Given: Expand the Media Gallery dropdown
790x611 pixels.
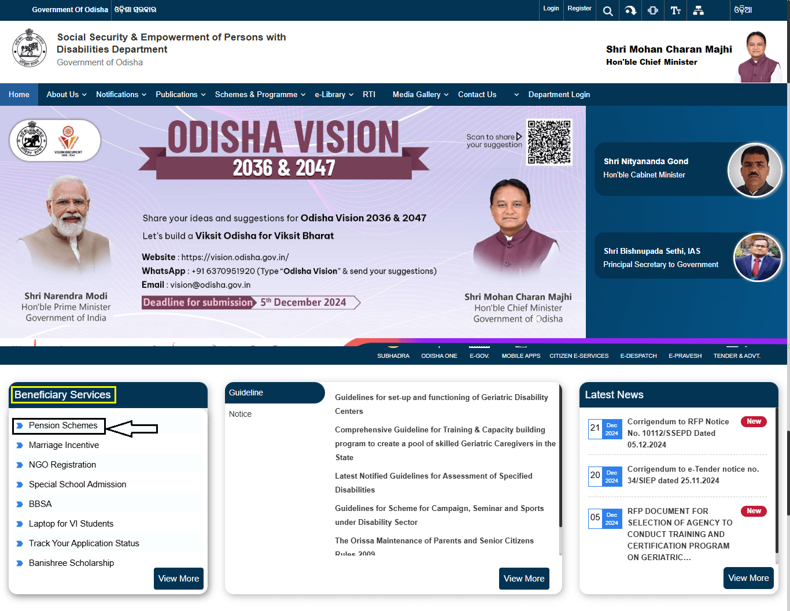Looking at the screenshot, I should click(420, 94).
